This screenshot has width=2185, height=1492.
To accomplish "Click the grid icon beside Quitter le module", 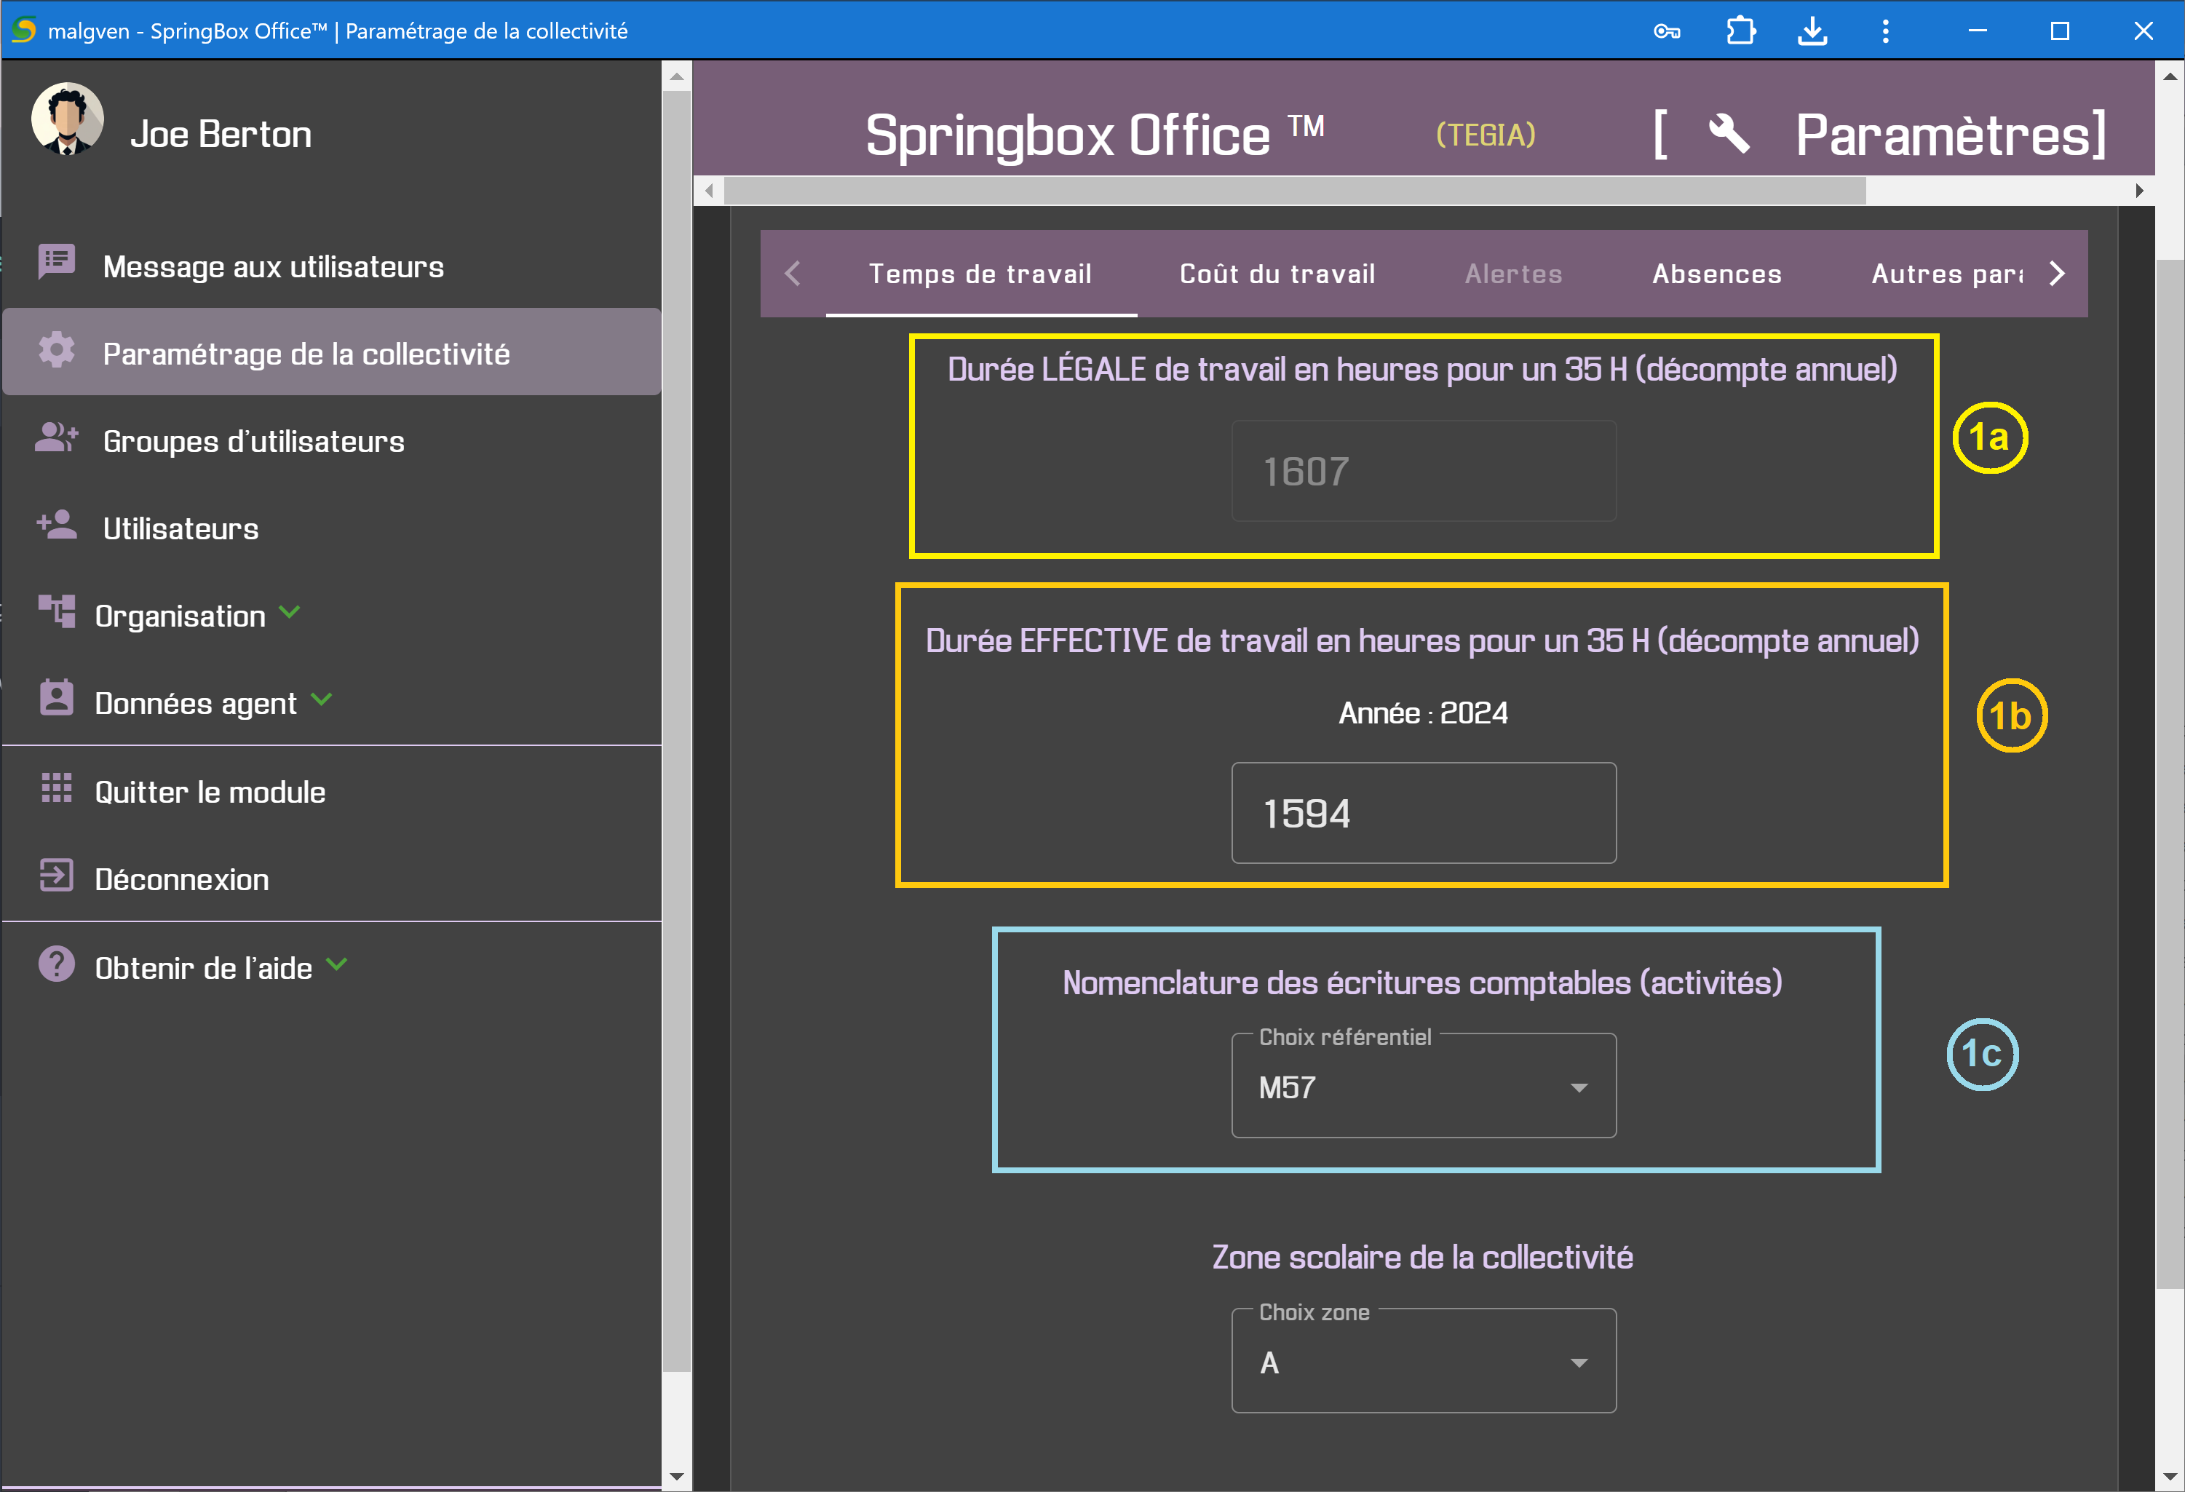I will click(x=57, y=787).
